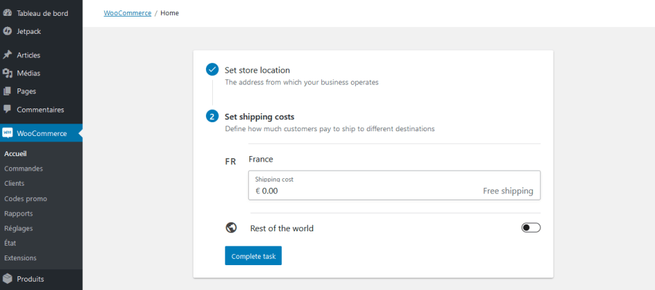Click the Médias icon in sidebar
655x290 pixels.
[x=8, y=73]
